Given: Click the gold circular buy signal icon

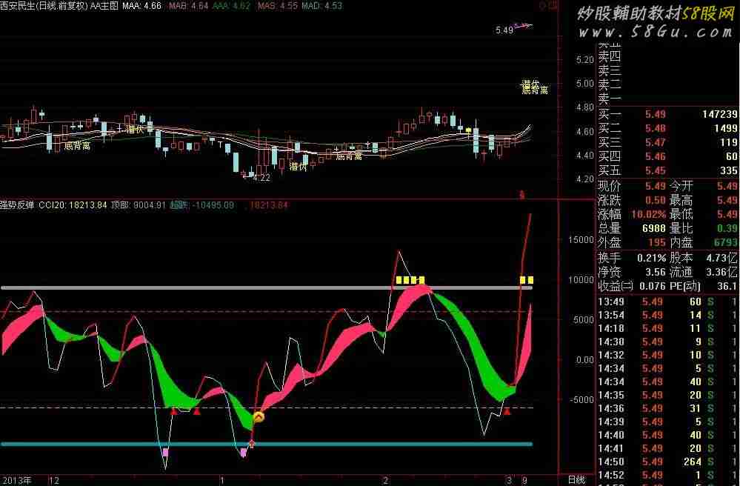Looking at the screenshot, I should point(259,418).
